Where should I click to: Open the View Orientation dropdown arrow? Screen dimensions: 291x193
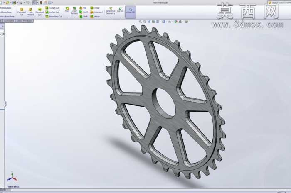coord(160,22)
